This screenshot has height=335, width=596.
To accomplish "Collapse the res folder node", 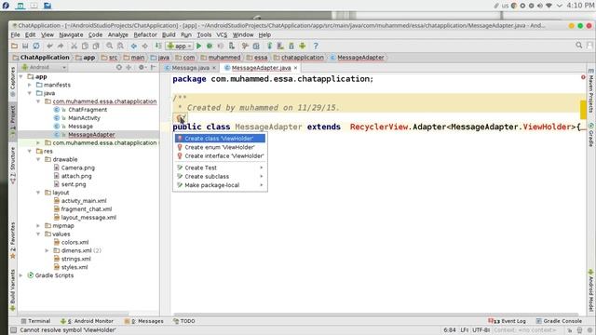I will click(30, 151).
